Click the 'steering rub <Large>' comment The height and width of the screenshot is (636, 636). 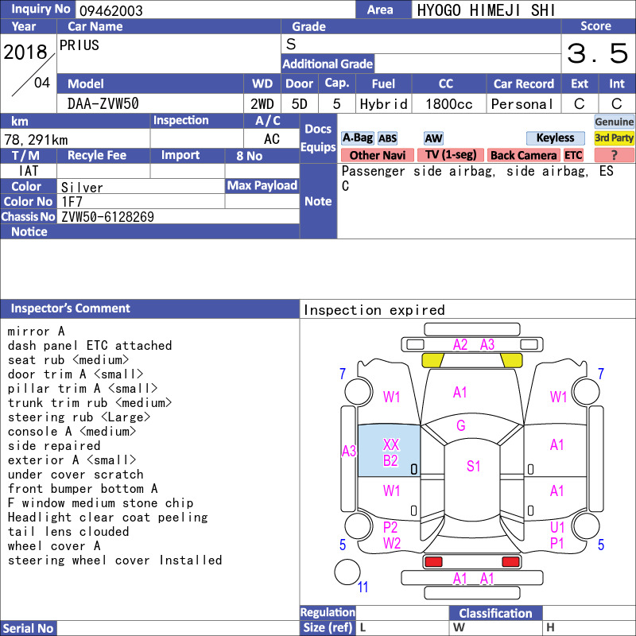pyautogui.click(x=79, y=417)
